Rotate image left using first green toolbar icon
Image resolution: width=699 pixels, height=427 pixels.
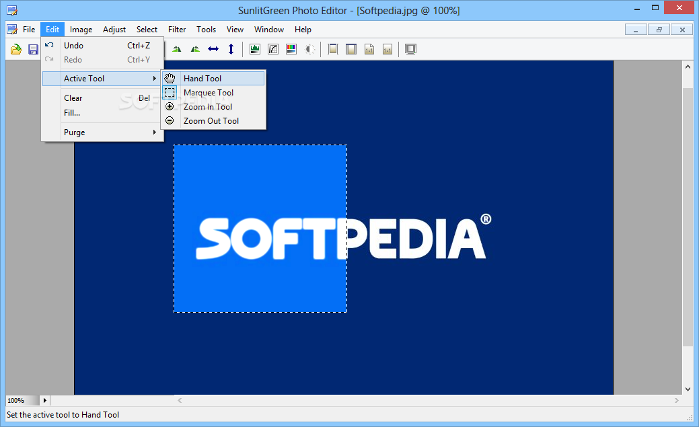click(x=177, y=49)
